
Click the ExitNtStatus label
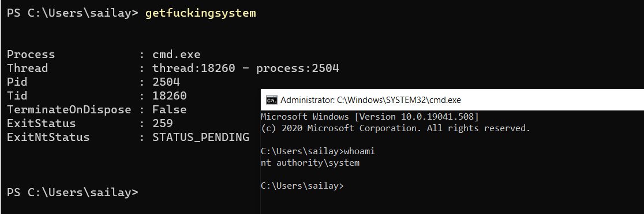click(48, 137)
